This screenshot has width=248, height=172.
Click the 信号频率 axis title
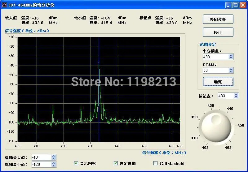click(x=164, y=153)
